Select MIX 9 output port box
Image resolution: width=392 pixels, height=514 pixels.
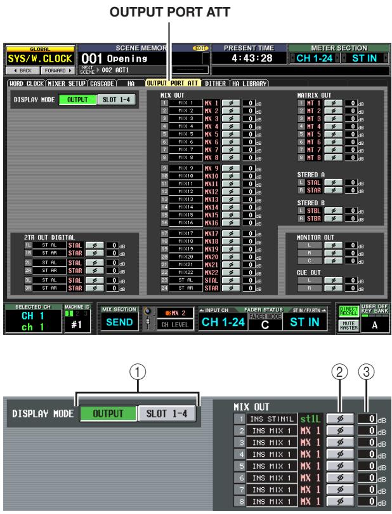[185, 168]
